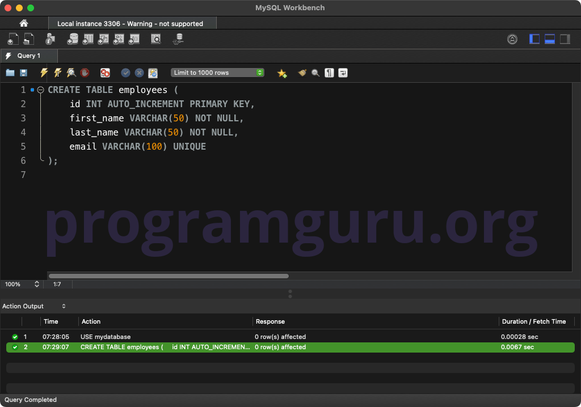Open the Action Output dropdown

33,306
